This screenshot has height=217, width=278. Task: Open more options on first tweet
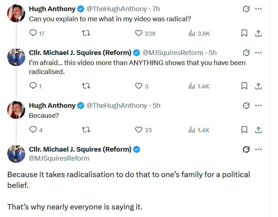click(x=258, y=9)
